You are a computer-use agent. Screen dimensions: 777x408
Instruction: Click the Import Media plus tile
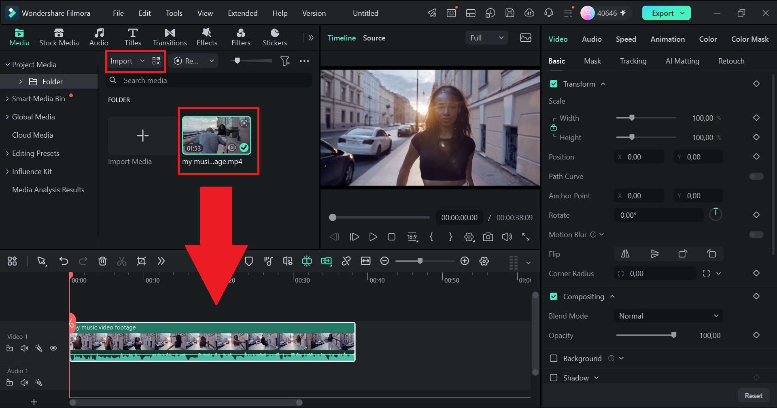click(x=142, y=136)
